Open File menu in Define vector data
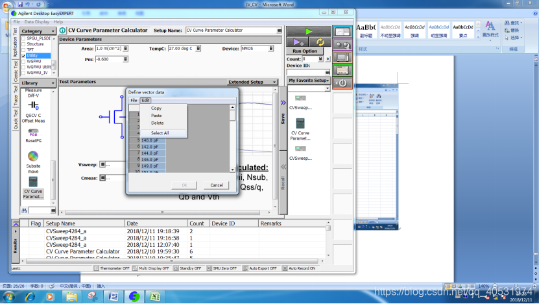The image size is (539, 304). (134, 101)
